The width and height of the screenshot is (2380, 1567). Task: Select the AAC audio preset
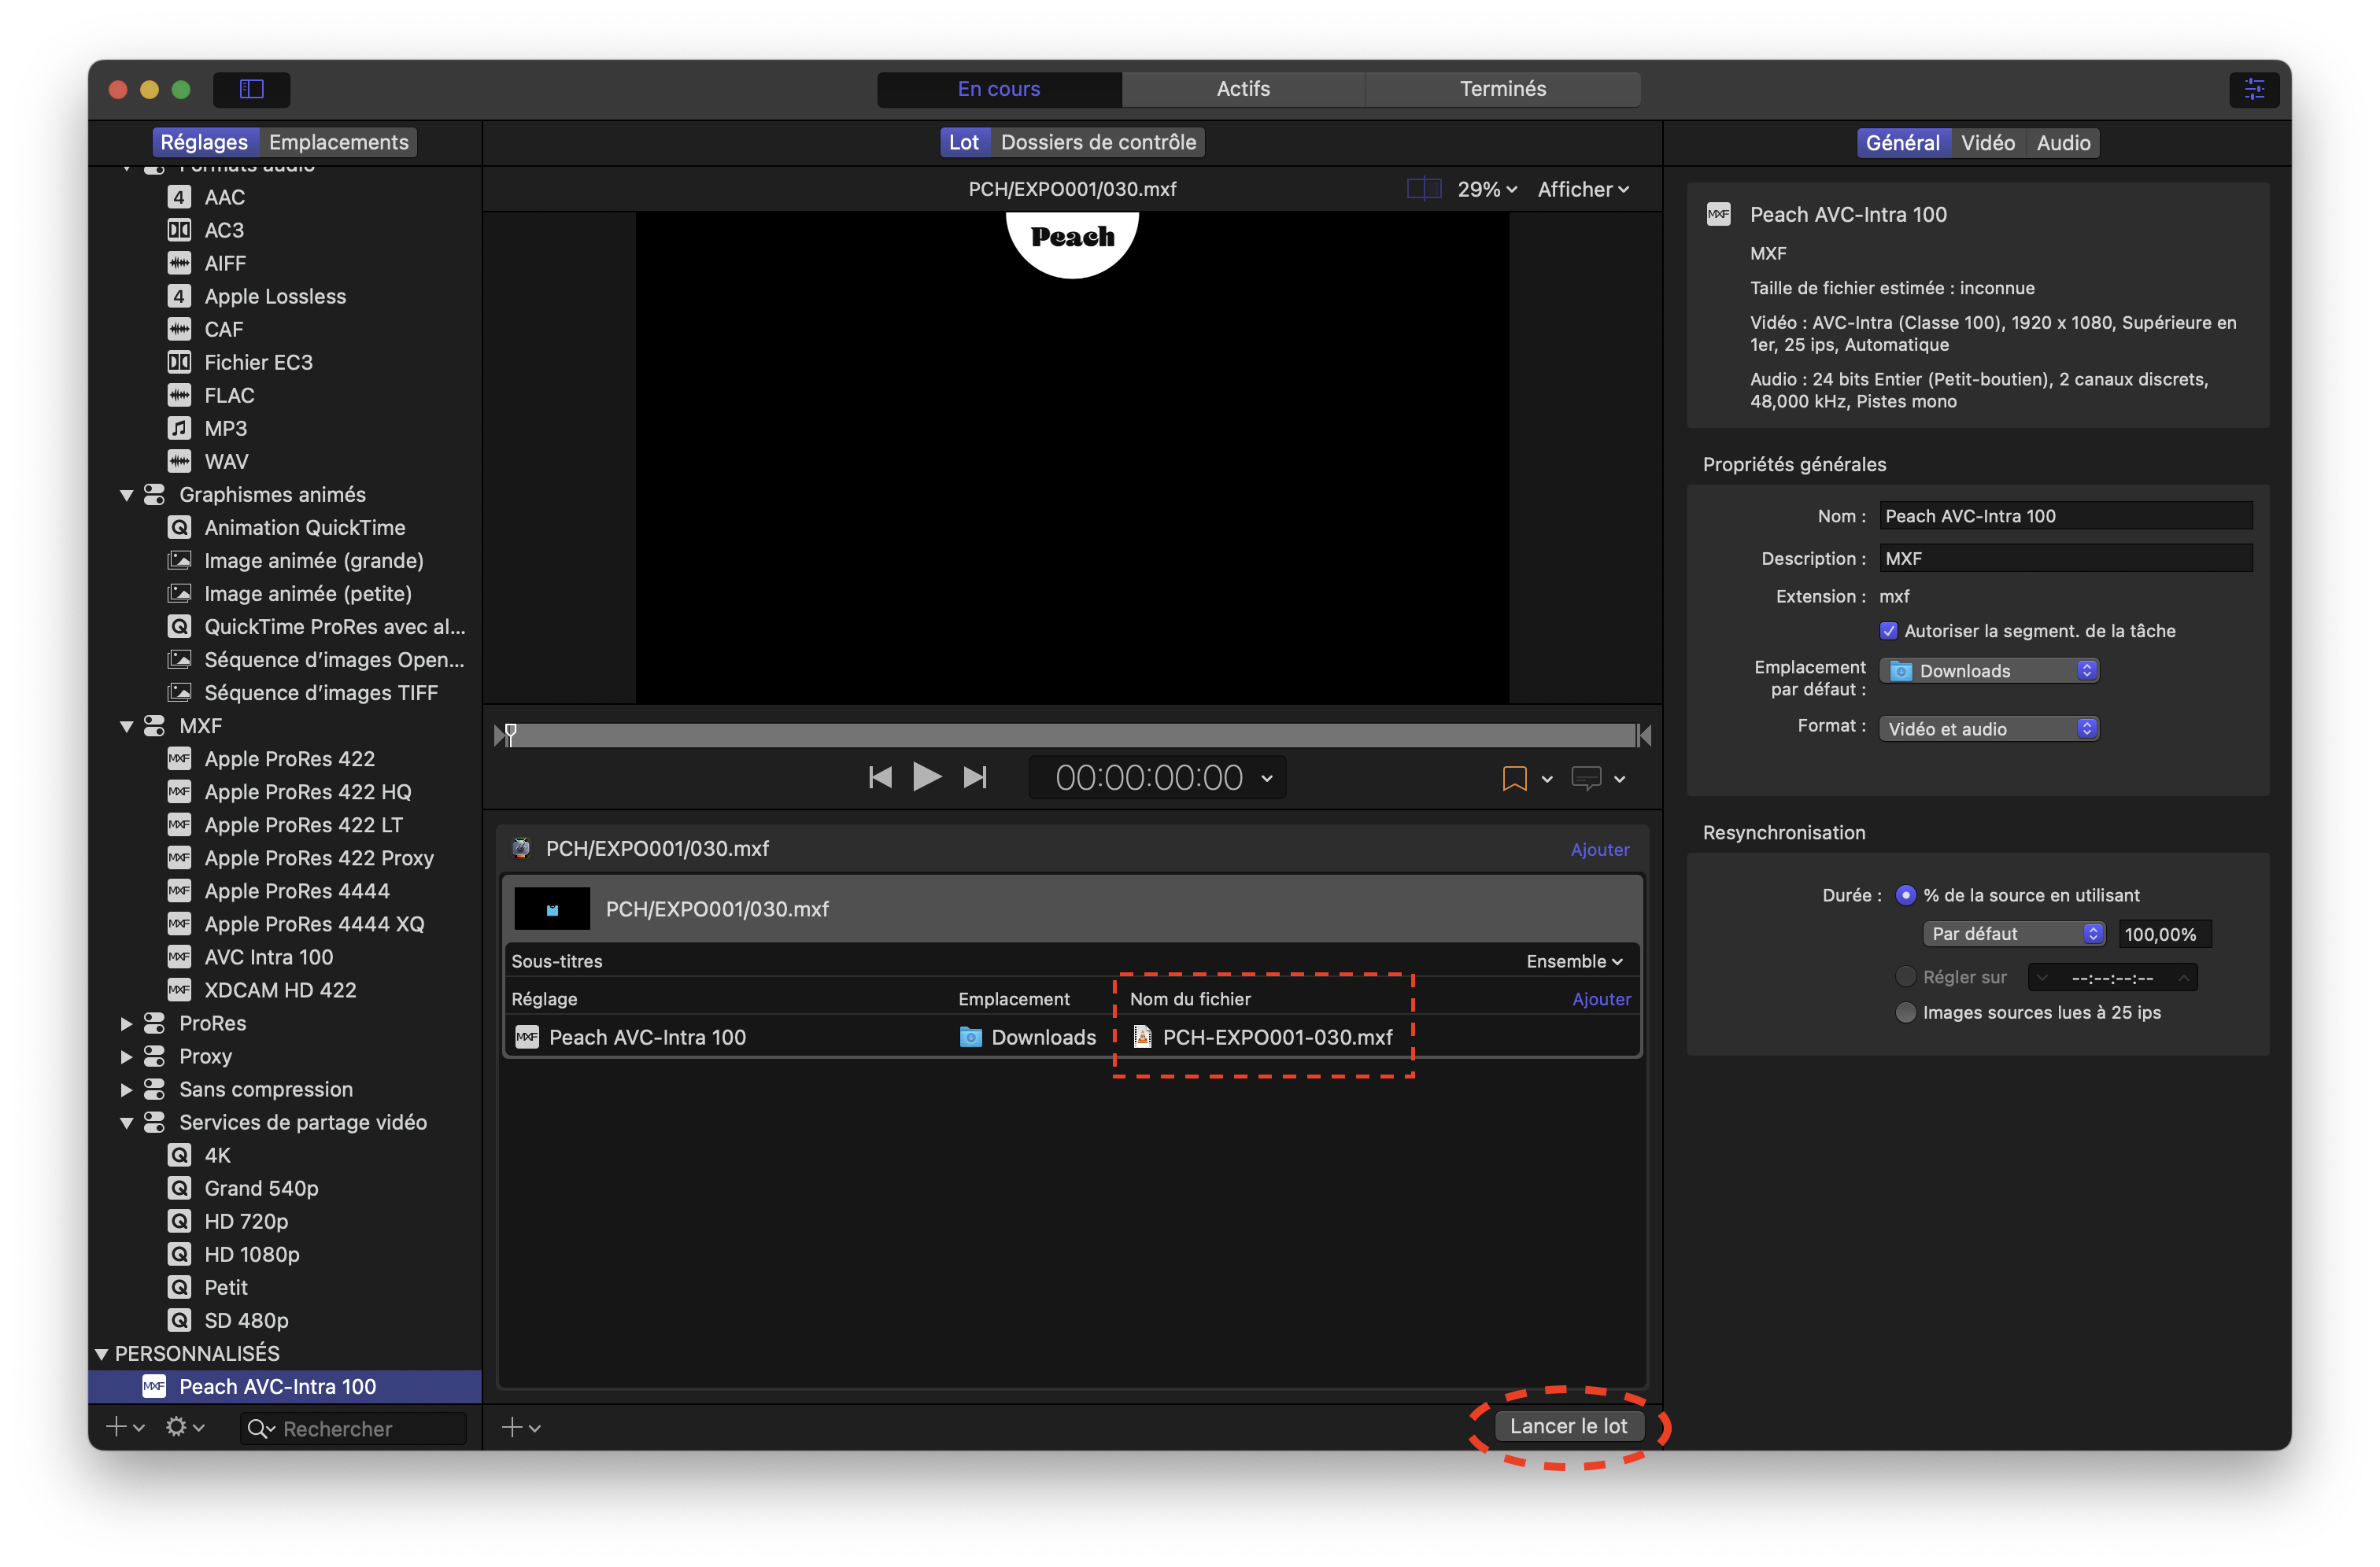pyautogui.click(x=224, y=197)
